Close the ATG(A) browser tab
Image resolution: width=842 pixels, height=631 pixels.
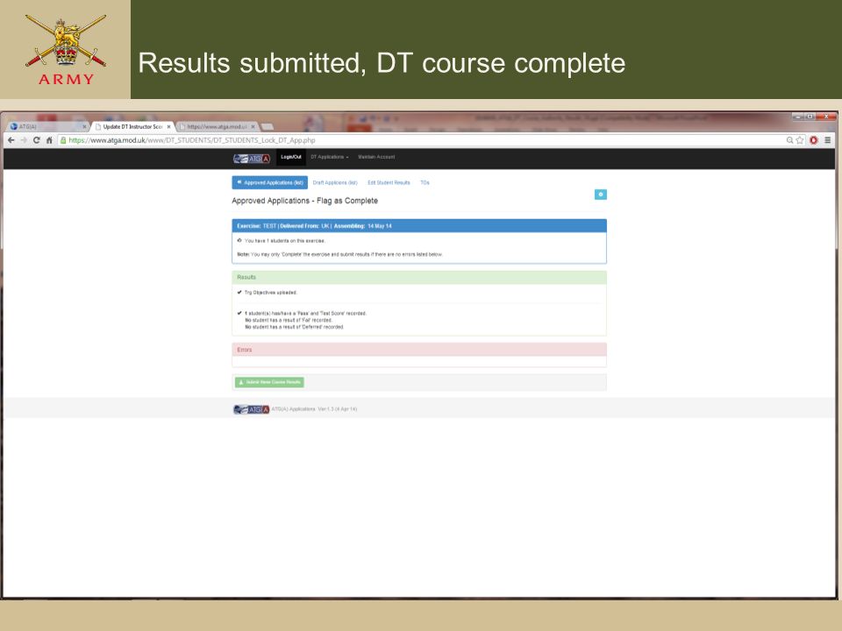(x=84, y=126)
